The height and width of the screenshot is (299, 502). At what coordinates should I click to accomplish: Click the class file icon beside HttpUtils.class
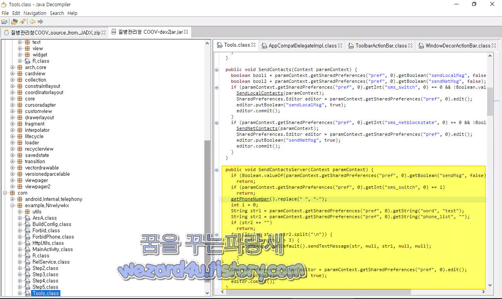click(x=27, y=243)
